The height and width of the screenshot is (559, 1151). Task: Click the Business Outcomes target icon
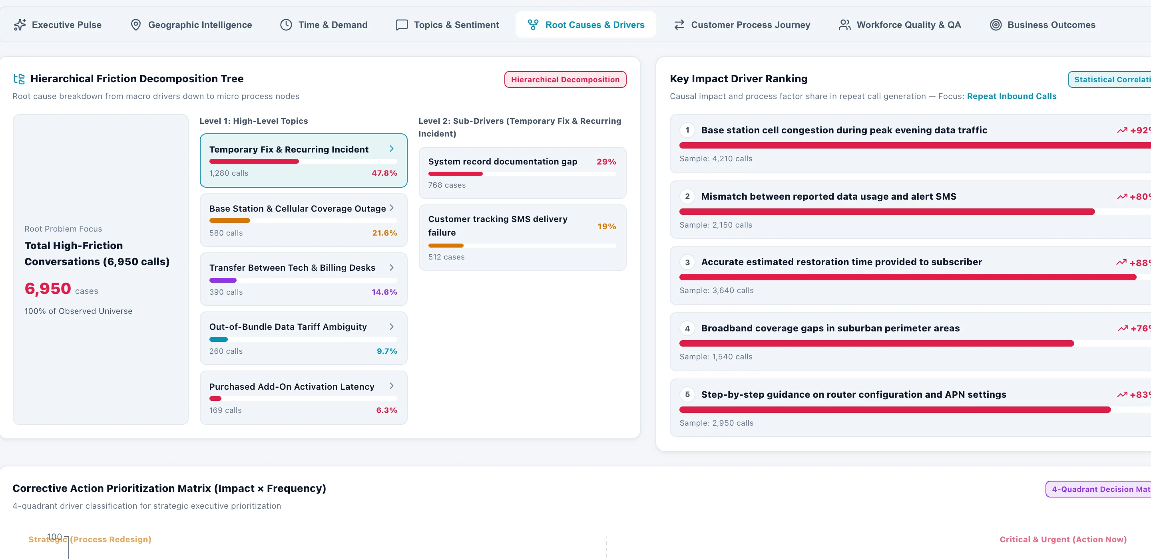pyautogui.click(x=996, y=25)
